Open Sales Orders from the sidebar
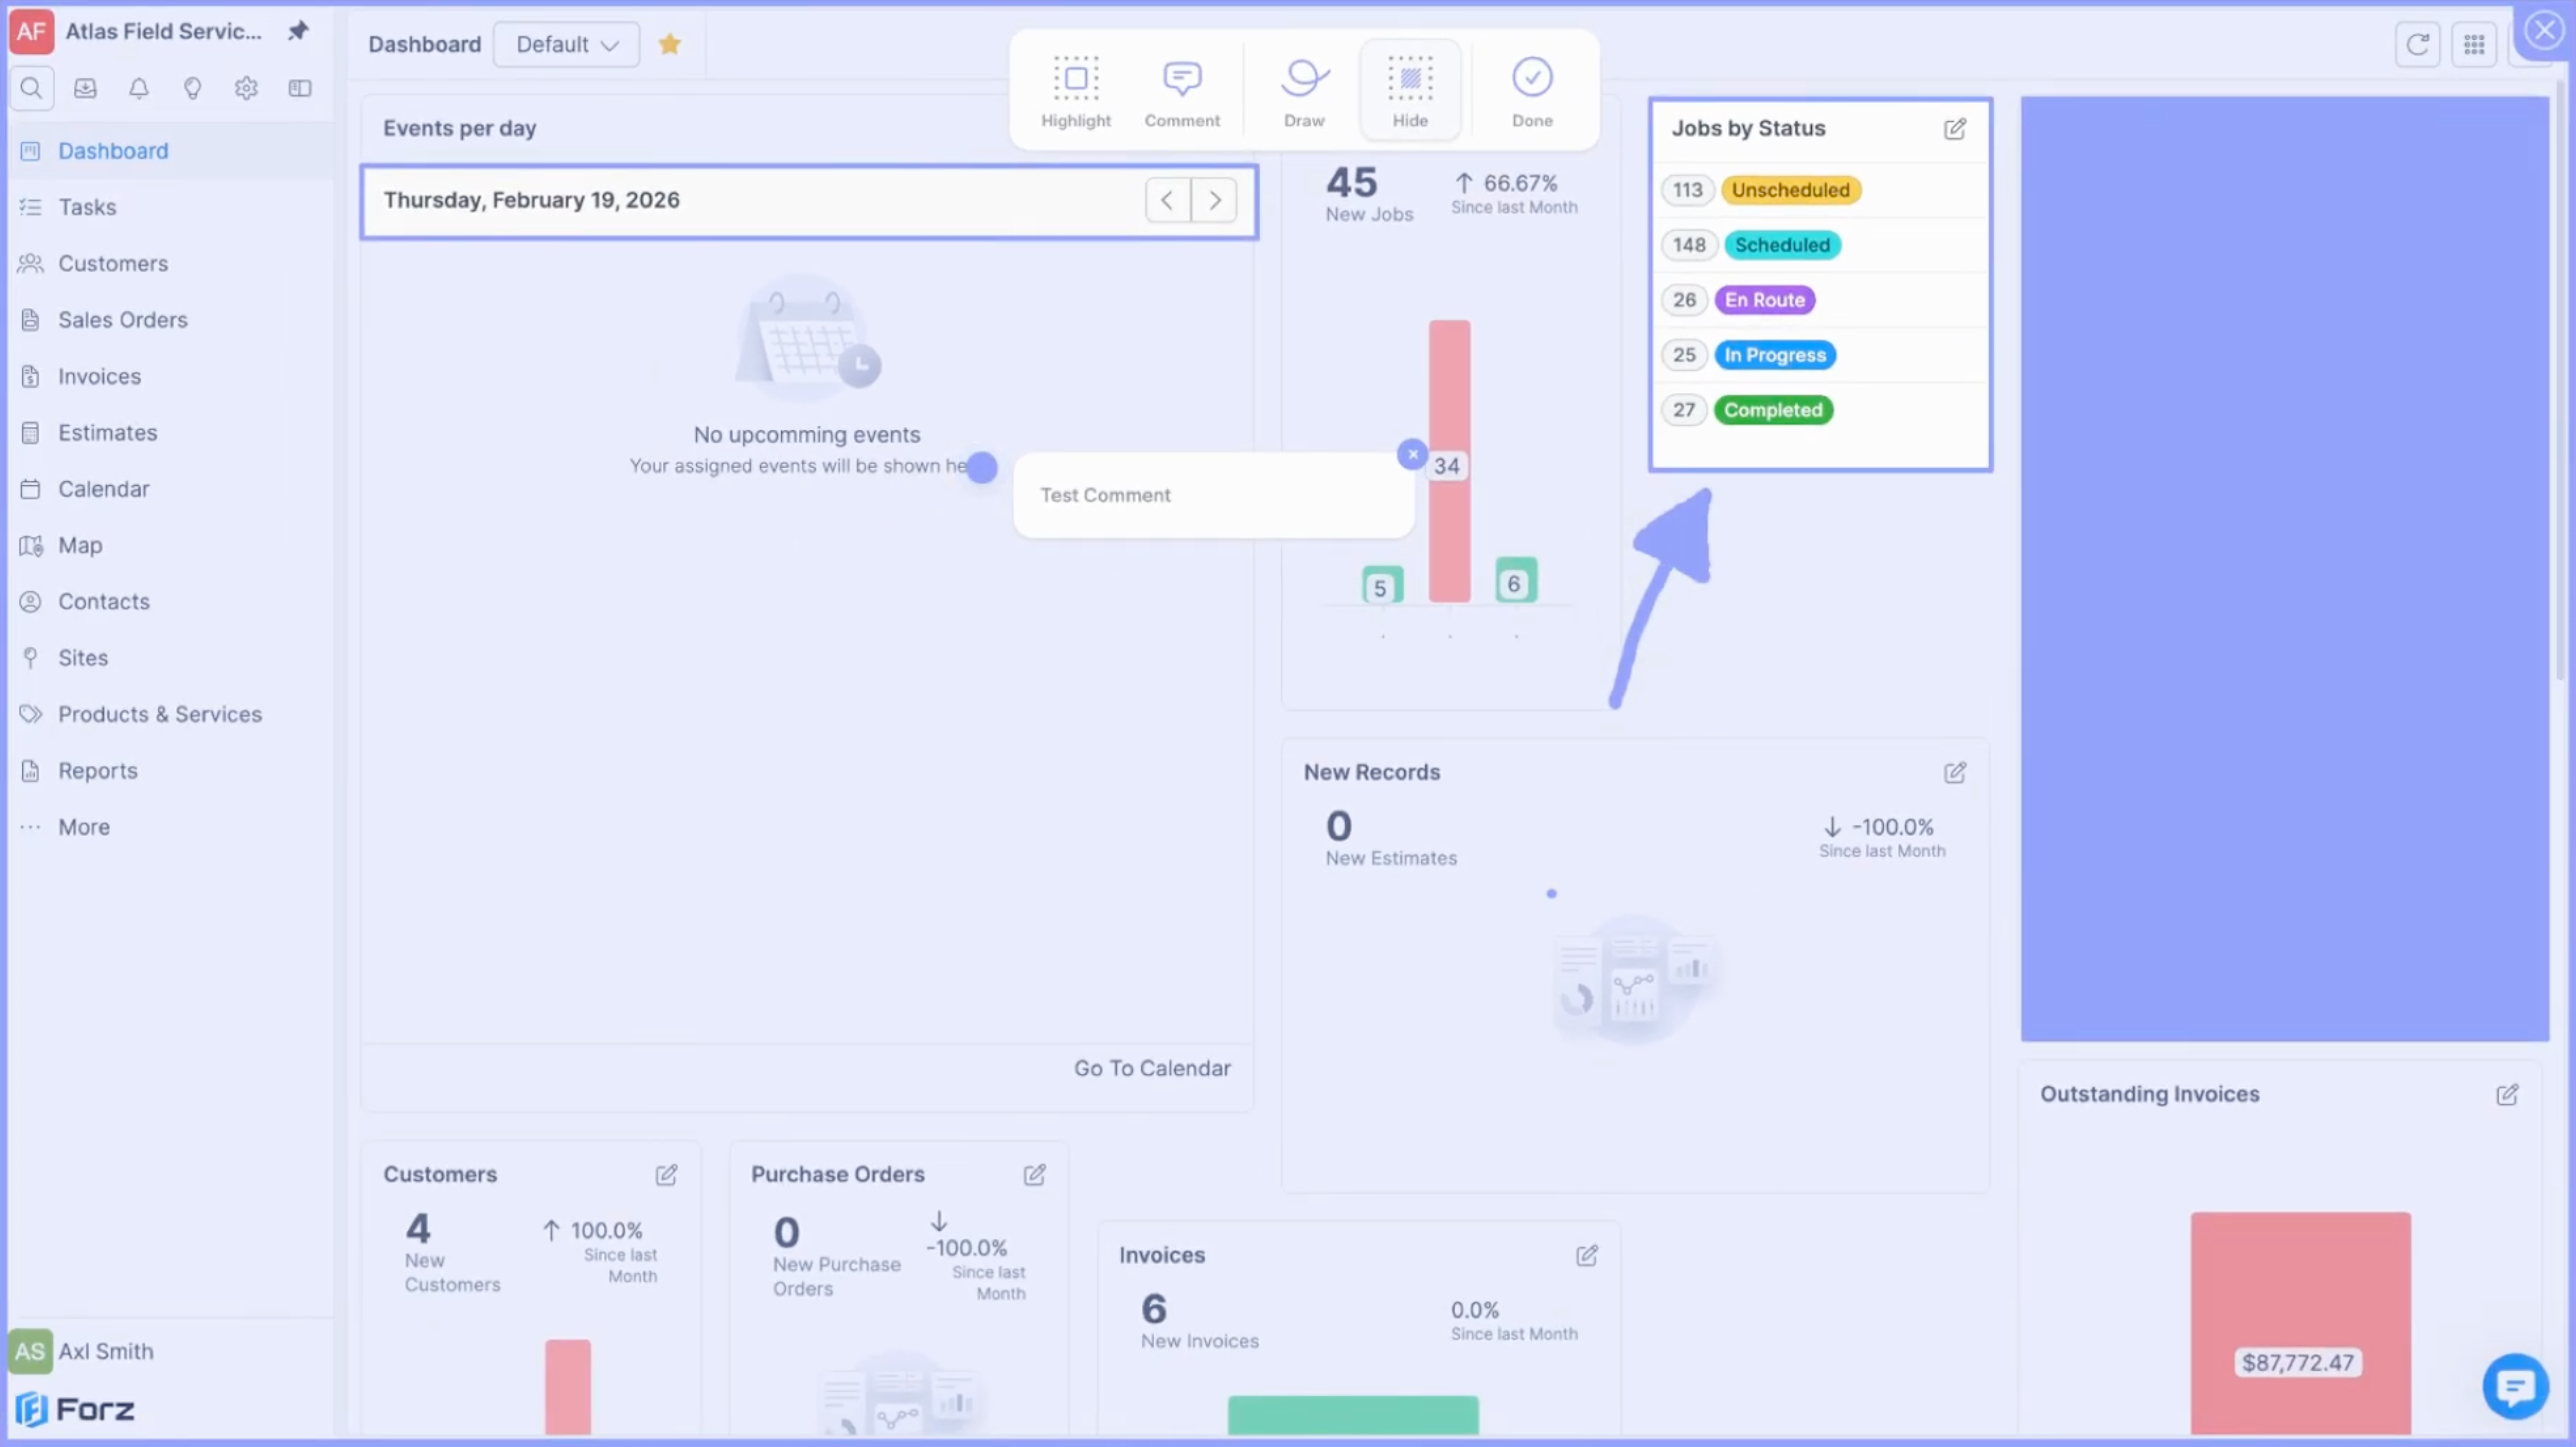This screenshot has height=1447, width=2576. 122,320
